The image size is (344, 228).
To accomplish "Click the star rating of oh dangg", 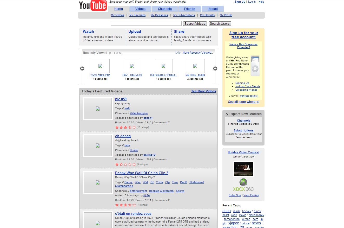I will 125,164.
